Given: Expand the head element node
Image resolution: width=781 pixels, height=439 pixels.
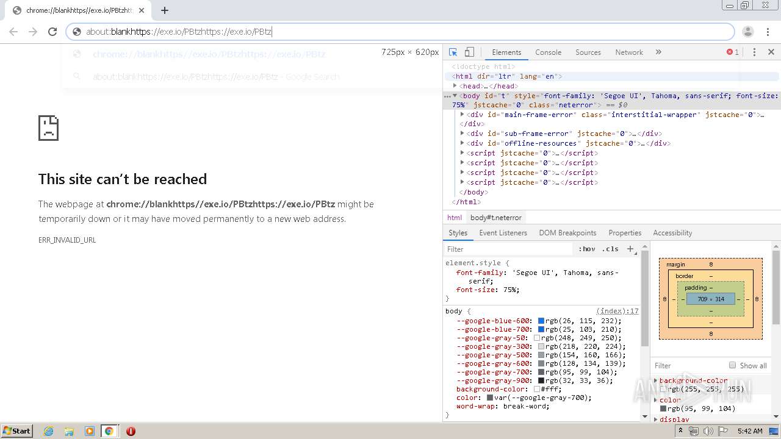Looking at the screenshot, I should click(x=455, y=86).
